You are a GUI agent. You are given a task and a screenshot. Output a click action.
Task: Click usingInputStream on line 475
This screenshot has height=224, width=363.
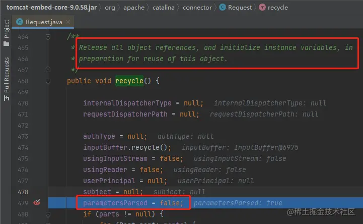click(115, 158)
